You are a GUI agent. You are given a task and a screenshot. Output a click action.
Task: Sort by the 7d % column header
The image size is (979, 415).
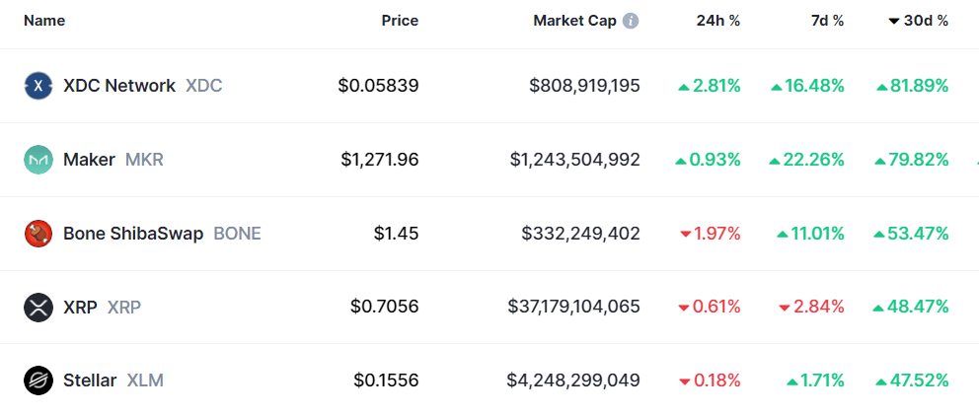coord(827,21)
